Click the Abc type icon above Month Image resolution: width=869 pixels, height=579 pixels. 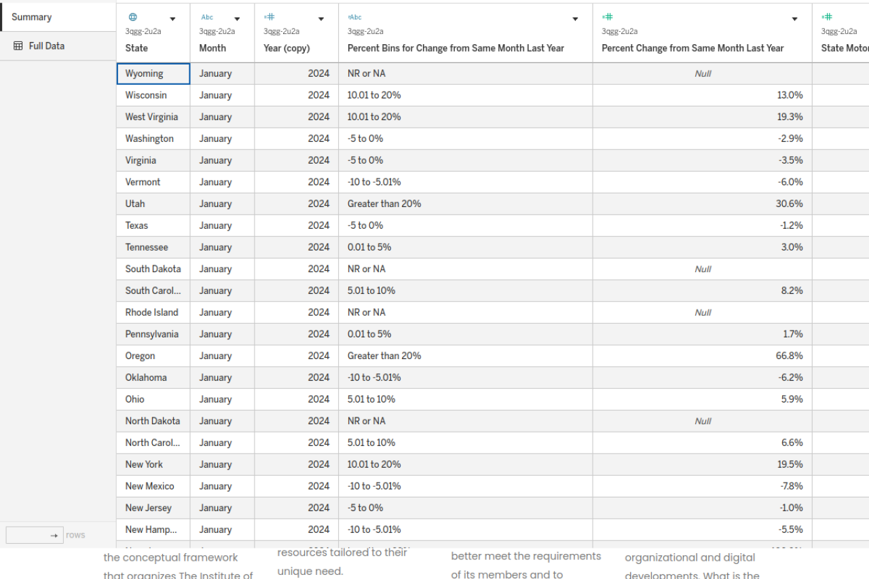tap(207, 18)
